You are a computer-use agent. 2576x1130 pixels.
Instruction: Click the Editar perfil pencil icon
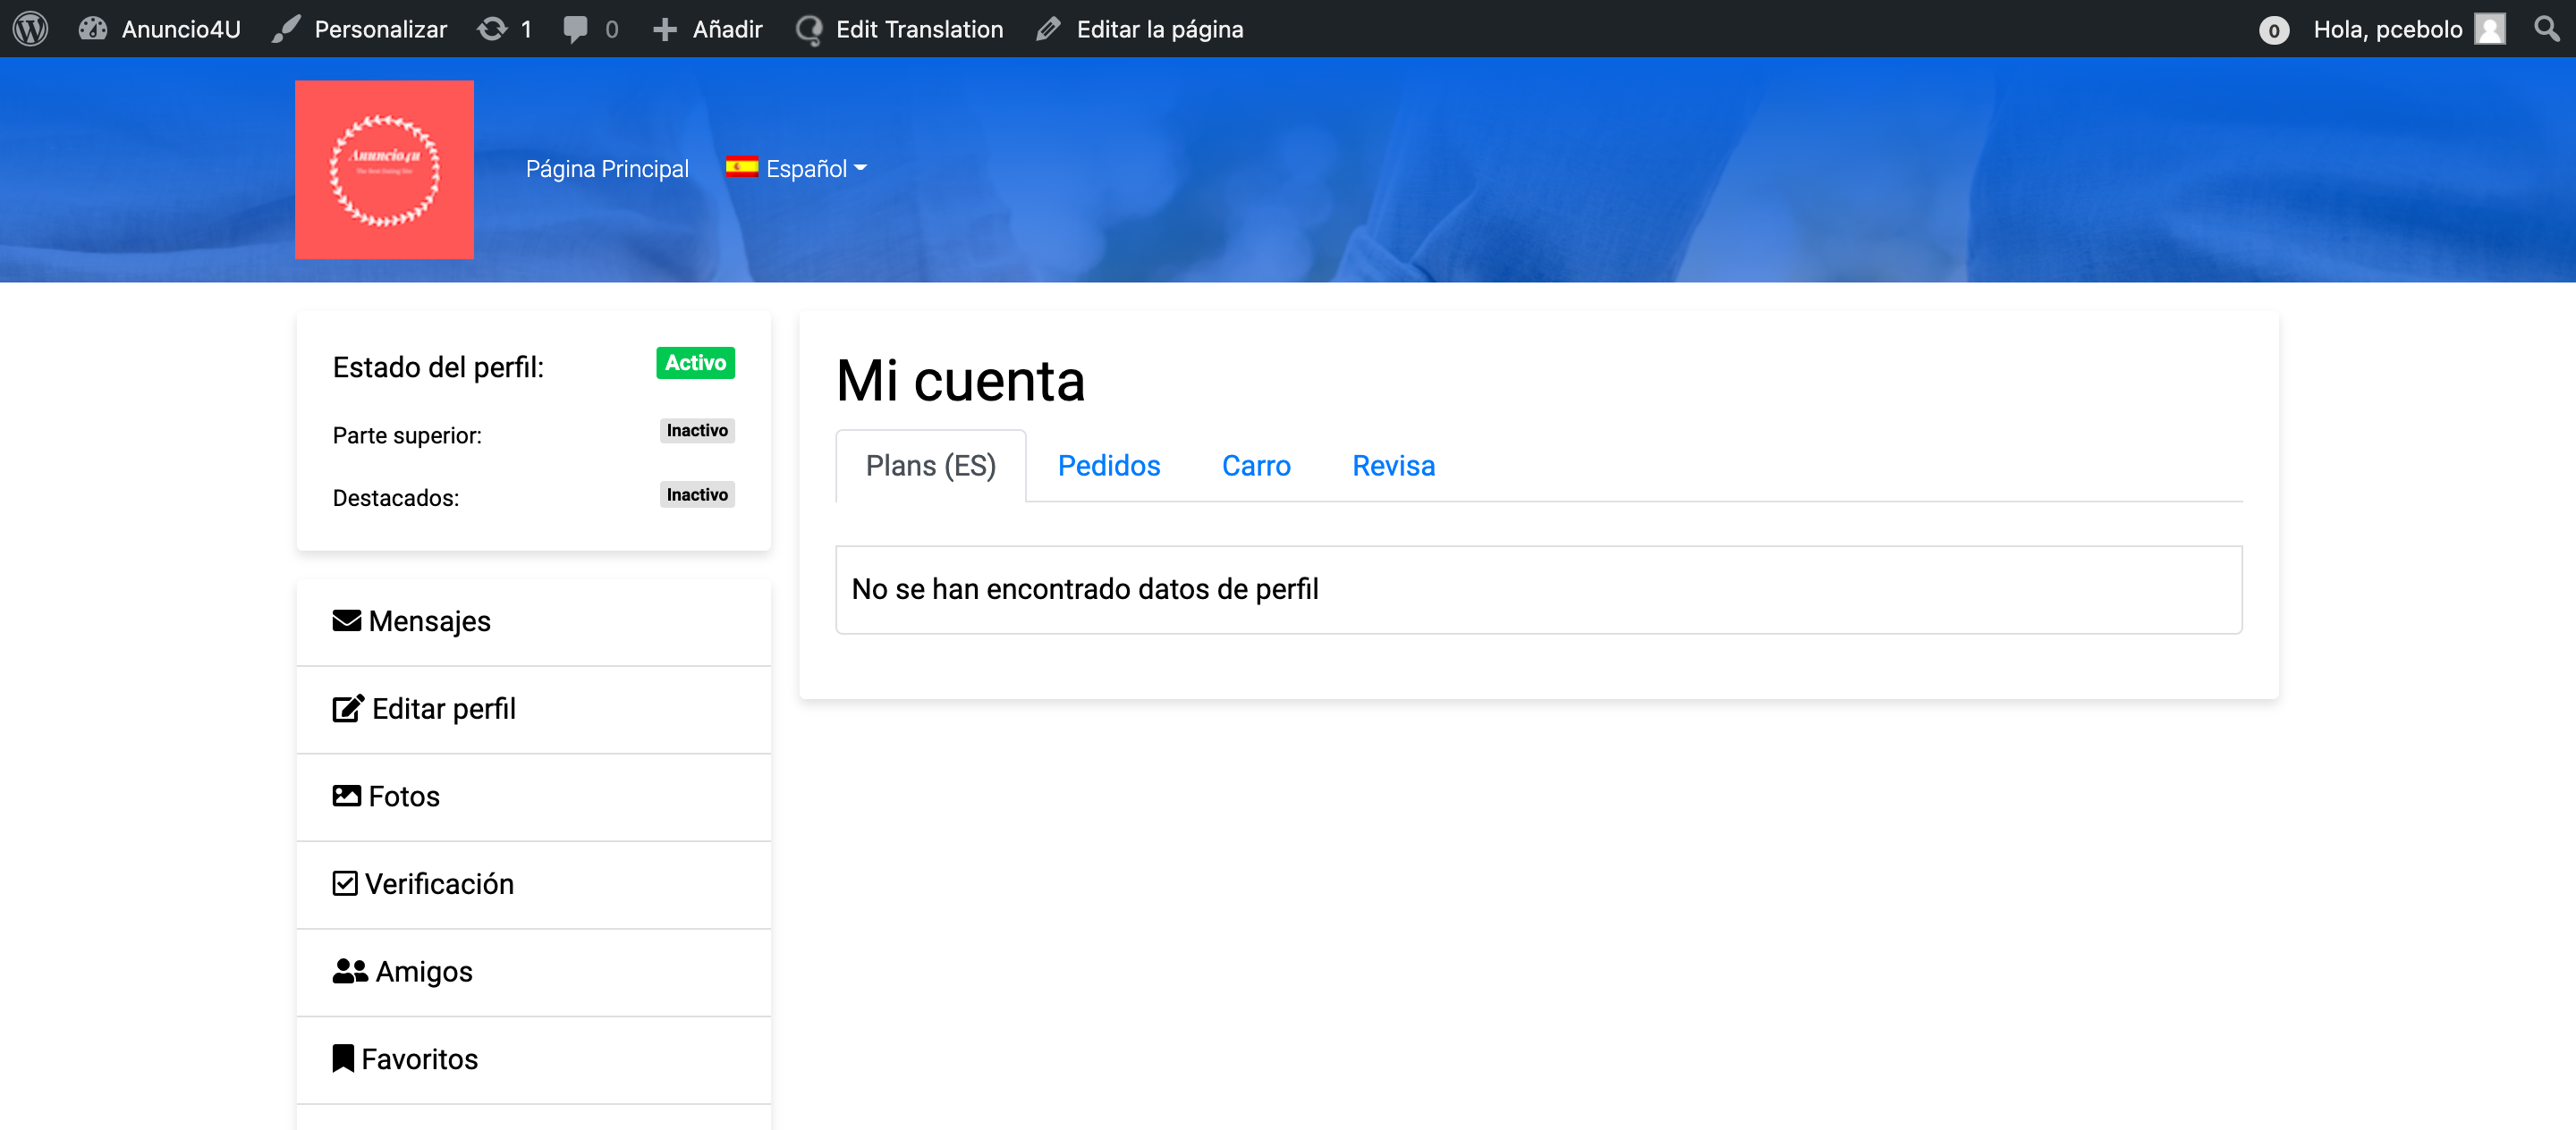pyautogui.click(x=347, y=708)
